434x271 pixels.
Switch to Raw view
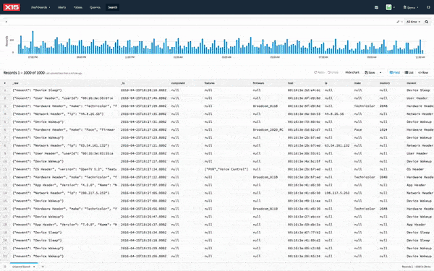coord(423,72)
